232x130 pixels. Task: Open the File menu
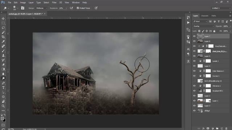click(x=9, y=3)
